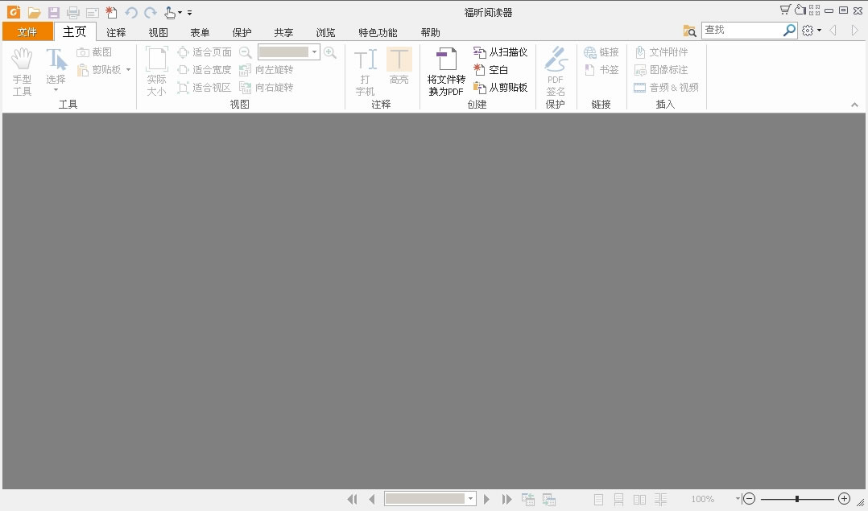Screen dimensions: 868x511
Task: Click the zoom in plus icon in status bar
Action: coord(844,499)
